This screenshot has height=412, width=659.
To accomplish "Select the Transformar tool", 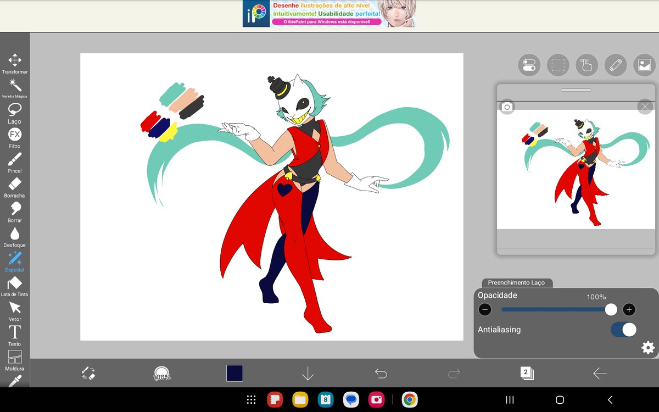I will point(15,64).
